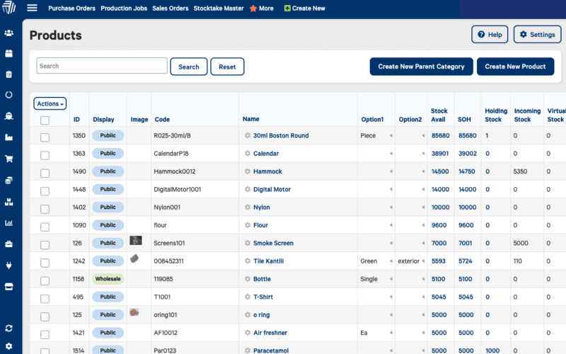Open the hamburger menu icon
The height and width of the screenshot is (354, 566).
coord(32,8)
